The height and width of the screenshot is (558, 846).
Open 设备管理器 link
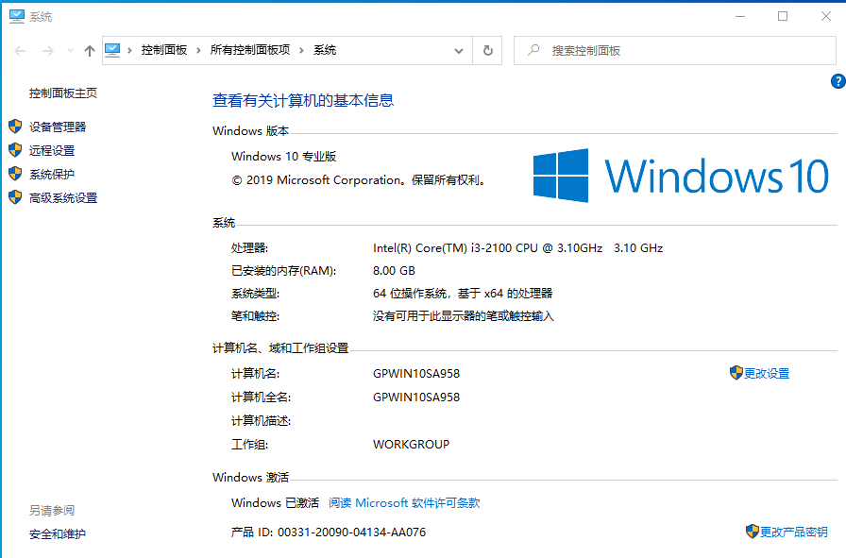click(x=58, y=127)
